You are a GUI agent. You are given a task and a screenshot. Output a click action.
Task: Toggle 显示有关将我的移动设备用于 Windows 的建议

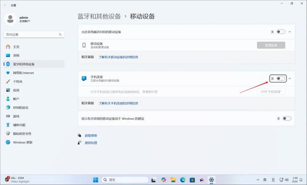[287, 118]
